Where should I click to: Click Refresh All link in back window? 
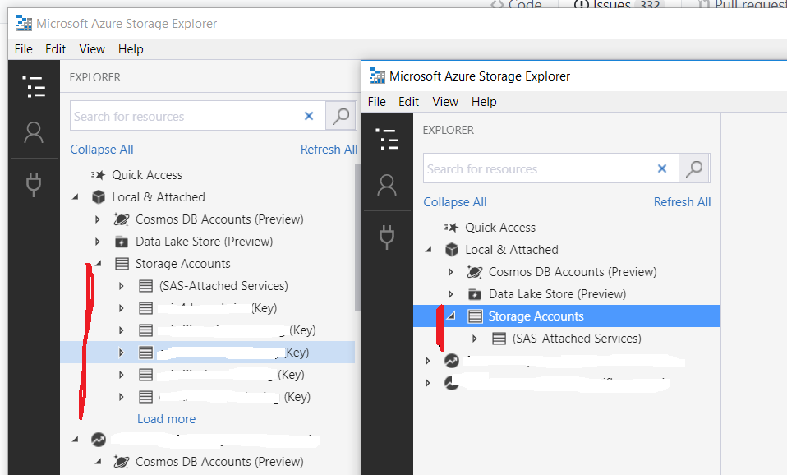(x=329, y=150)
